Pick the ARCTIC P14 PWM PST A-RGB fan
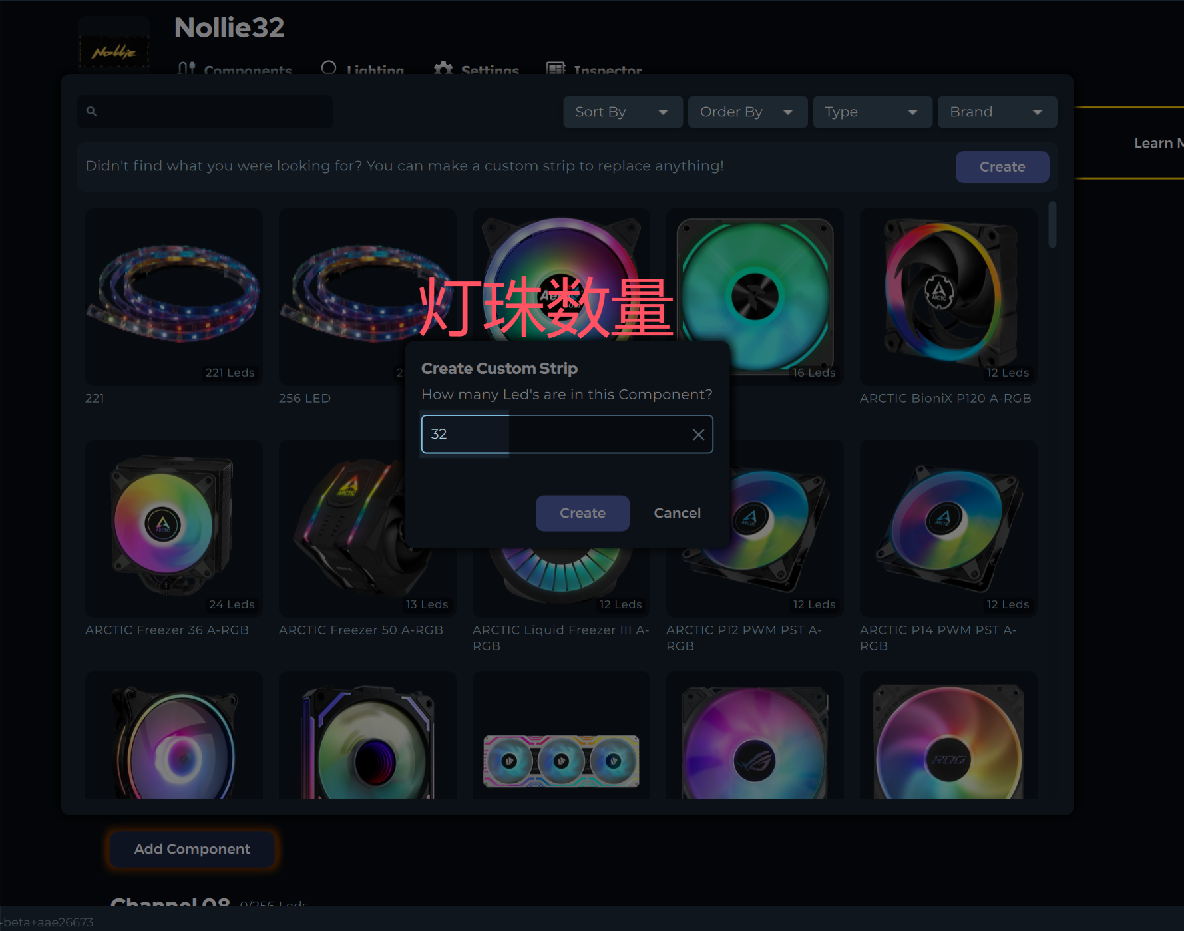Viewport: 1184px width, 931px height. click(x=948, y=528)
